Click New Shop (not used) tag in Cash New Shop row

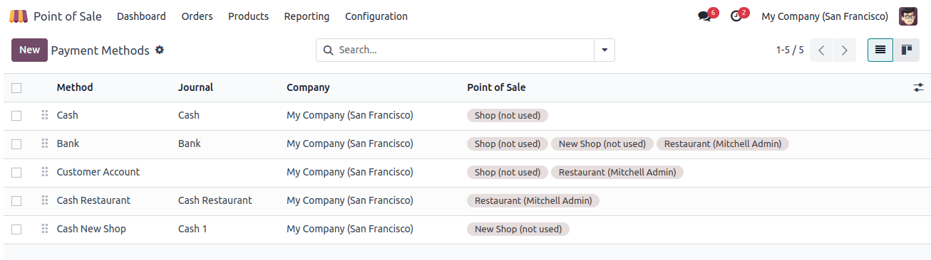(518, 229)
